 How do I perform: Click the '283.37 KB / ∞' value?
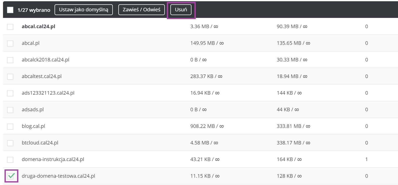[x=206, y=76]
